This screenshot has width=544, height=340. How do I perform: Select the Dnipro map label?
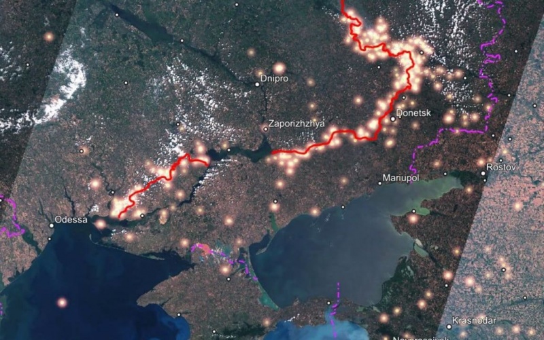(274, 79)
